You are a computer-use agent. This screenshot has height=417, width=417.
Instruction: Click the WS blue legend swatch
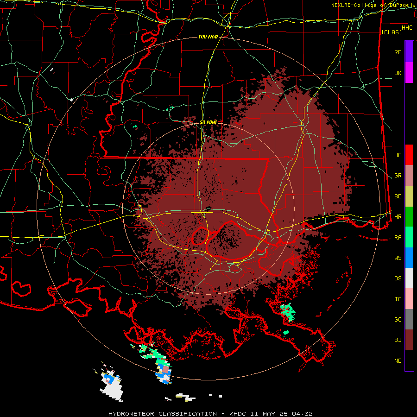click(x=409, y=258)
